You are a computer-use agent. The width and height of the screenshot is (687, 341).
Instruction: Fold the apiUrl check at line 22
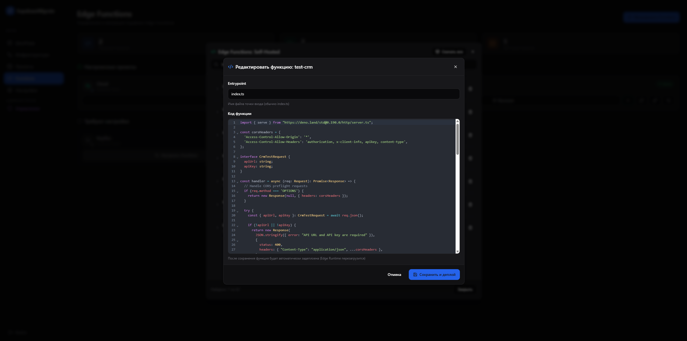[238, 226]
